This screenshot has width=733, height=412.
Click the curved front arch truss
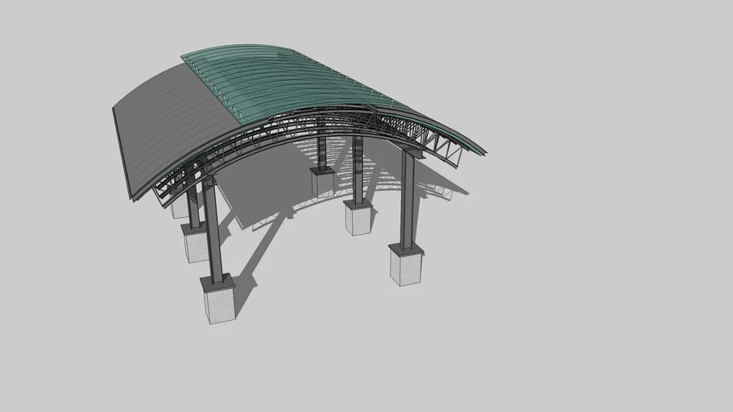(x=306, y=129)
